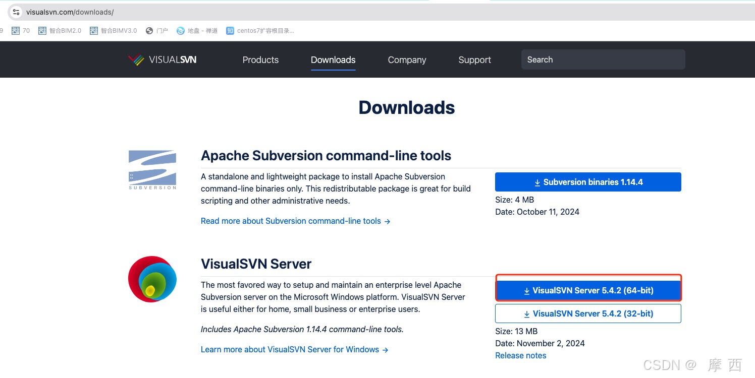The width and height of the screenshot is (755, 378).
Task: Click 'Includes Apache Subversion 1.14.4 command-line tools' text
Action: coord(302,329)
